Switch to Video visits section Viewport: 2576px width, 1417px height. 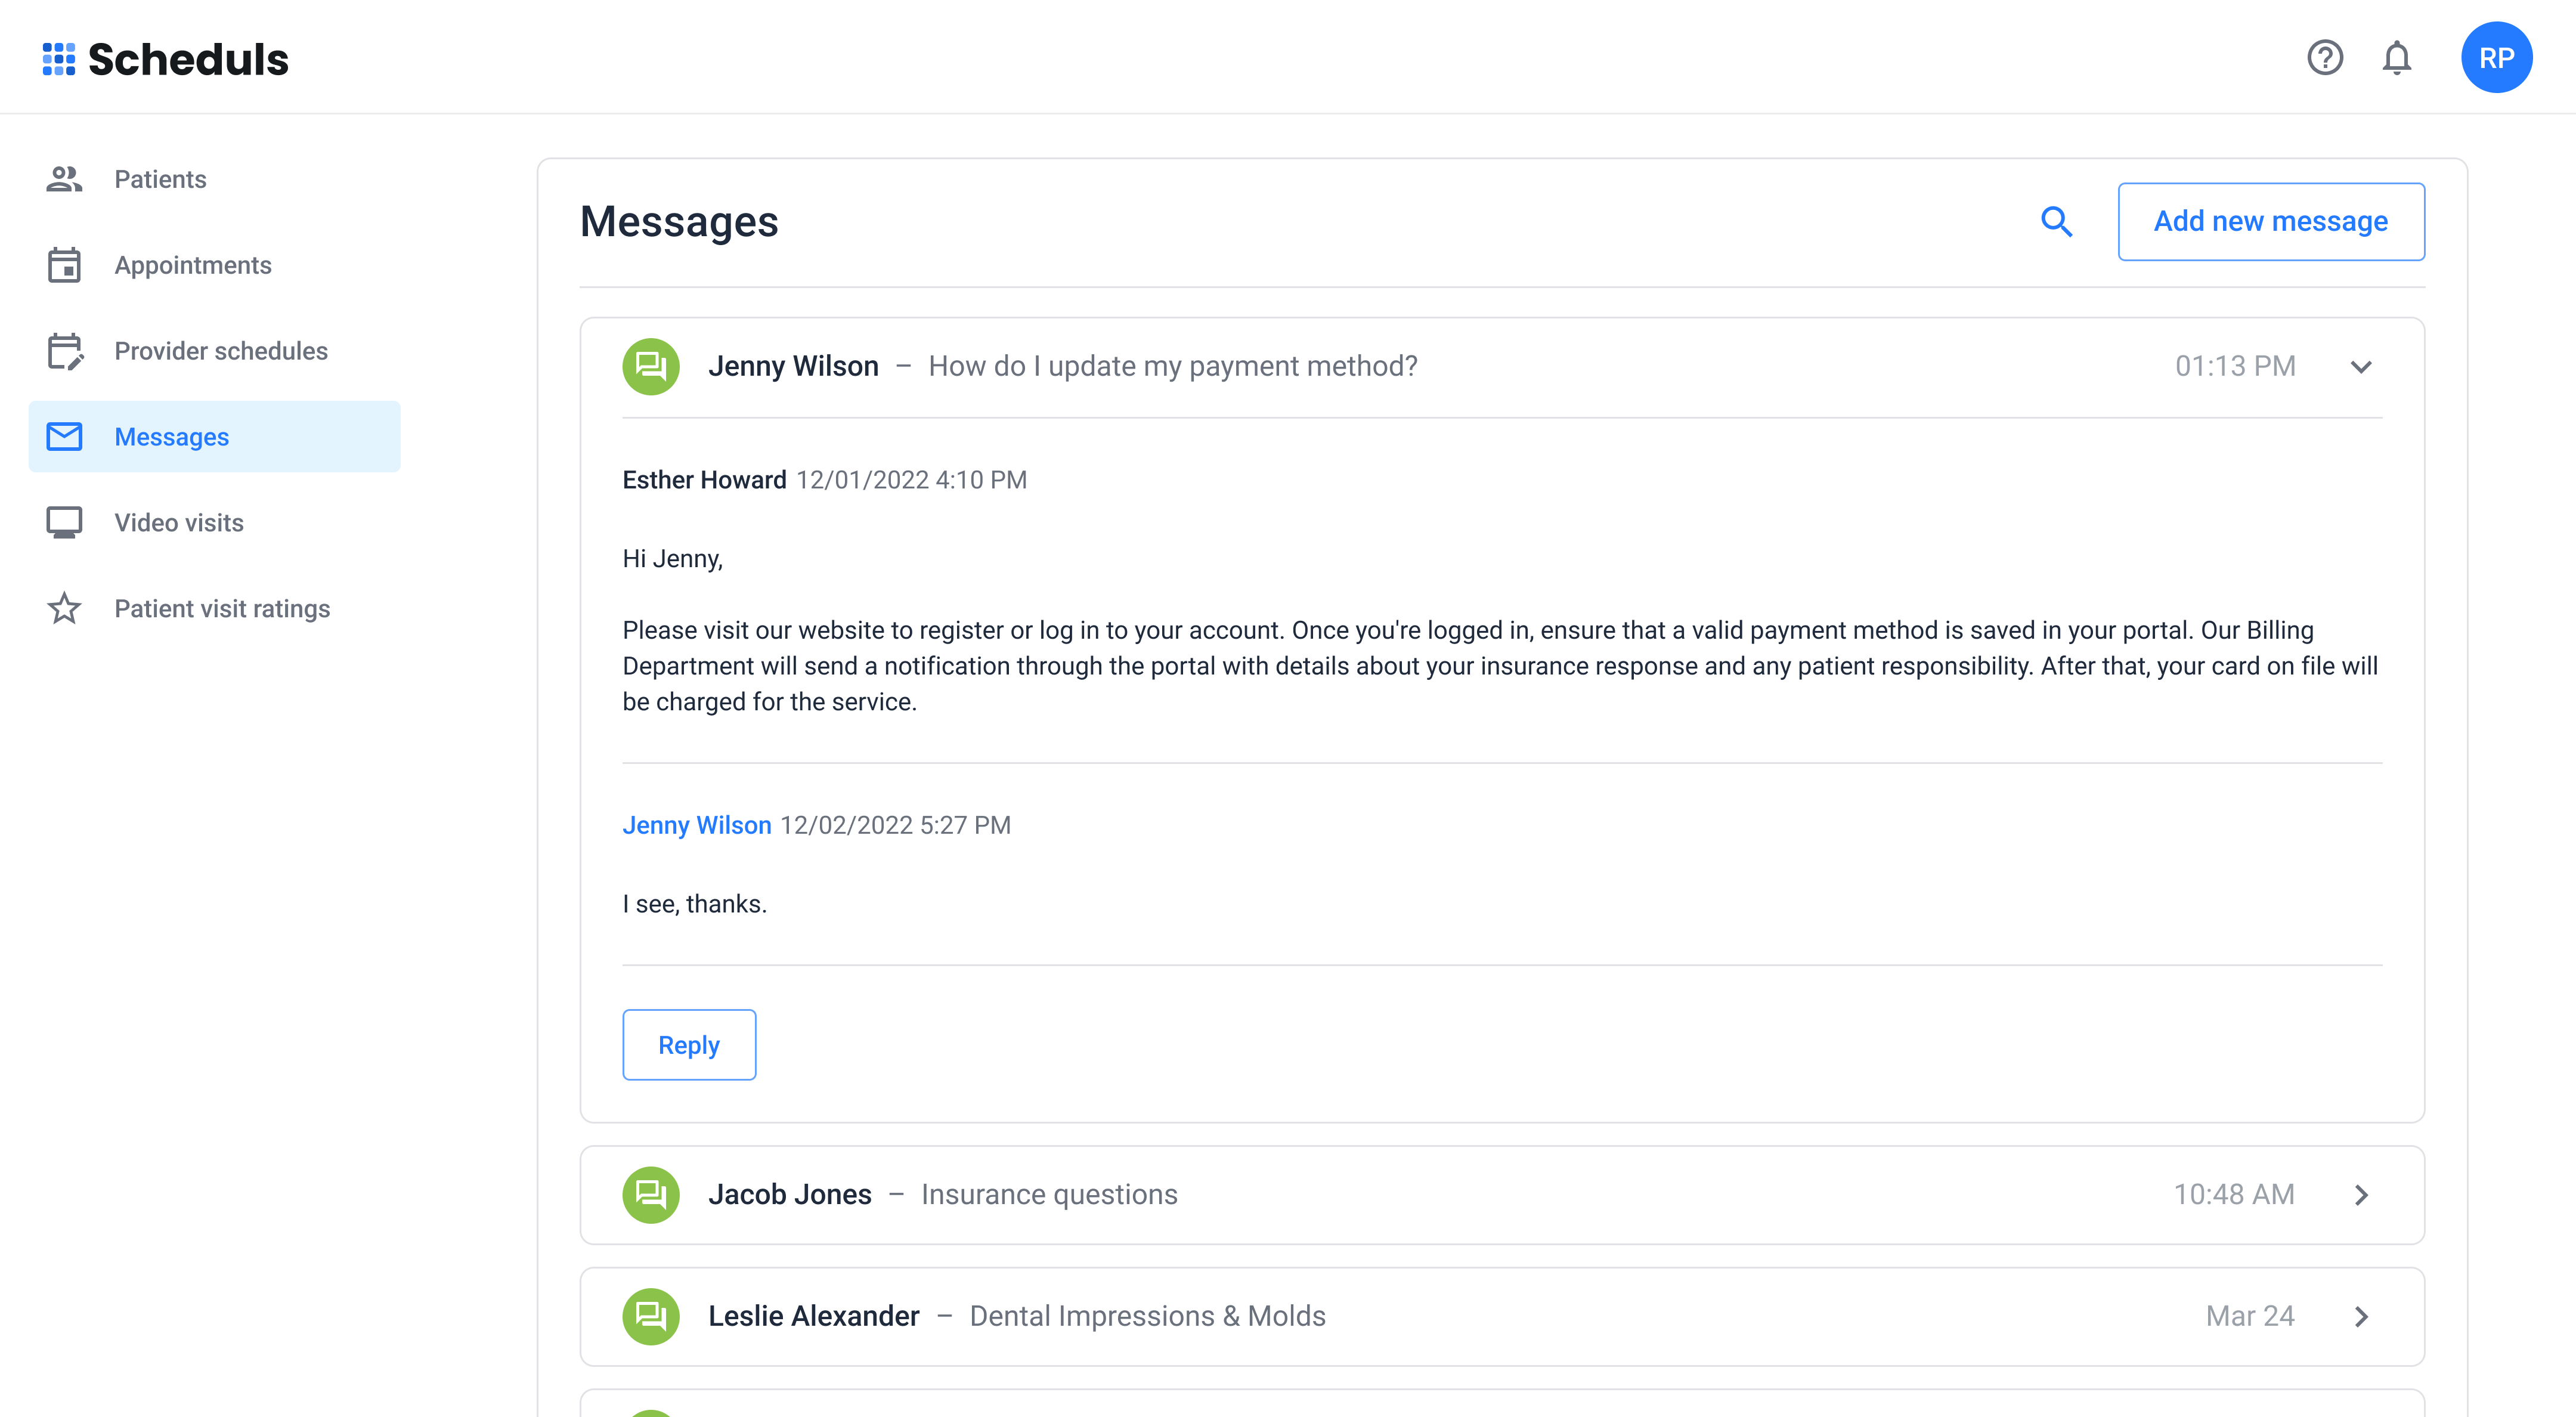point(179,523)
